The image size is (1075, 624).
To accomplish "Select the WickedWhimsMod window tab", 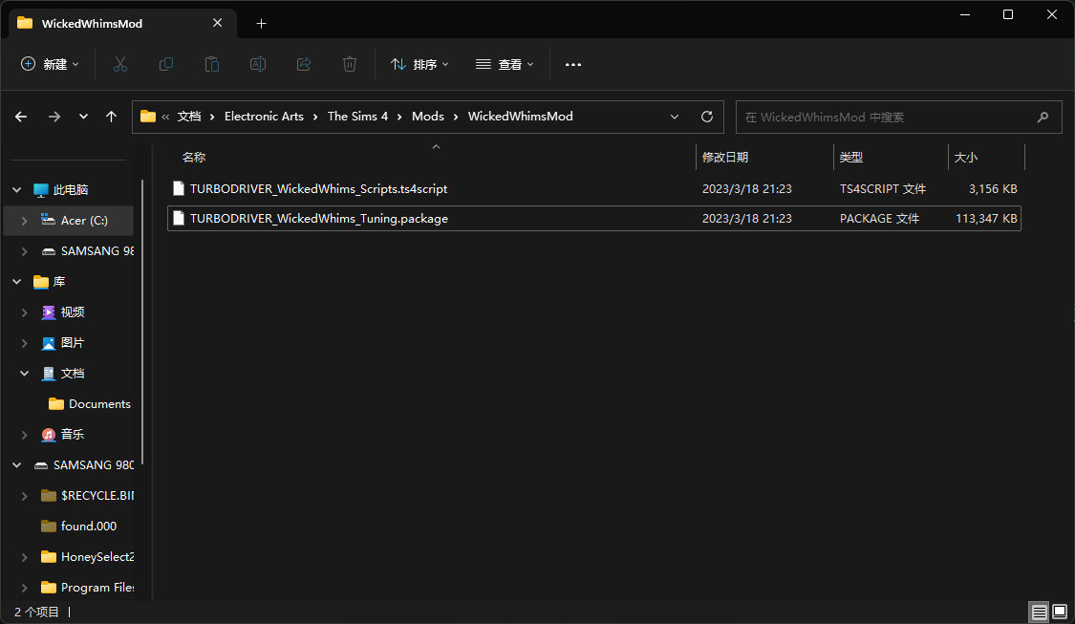I will 122,23.
